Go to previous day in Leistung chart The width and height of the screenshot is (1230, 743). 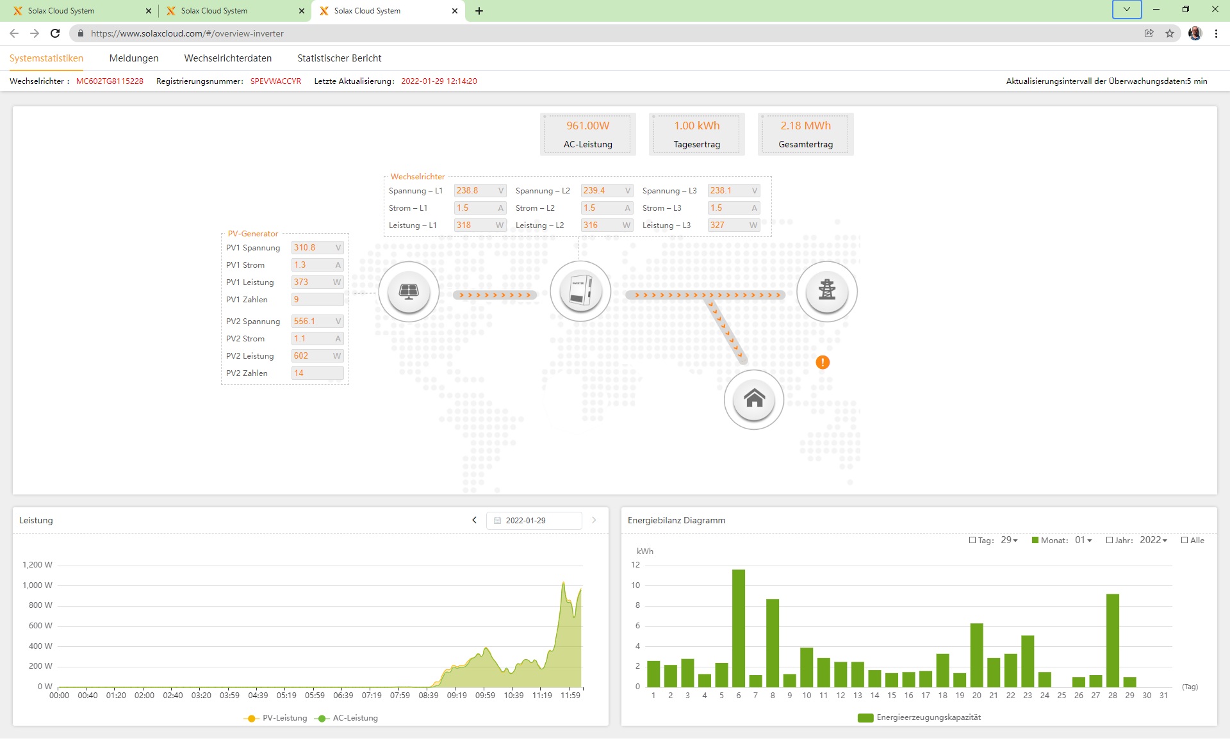(474, 520)
